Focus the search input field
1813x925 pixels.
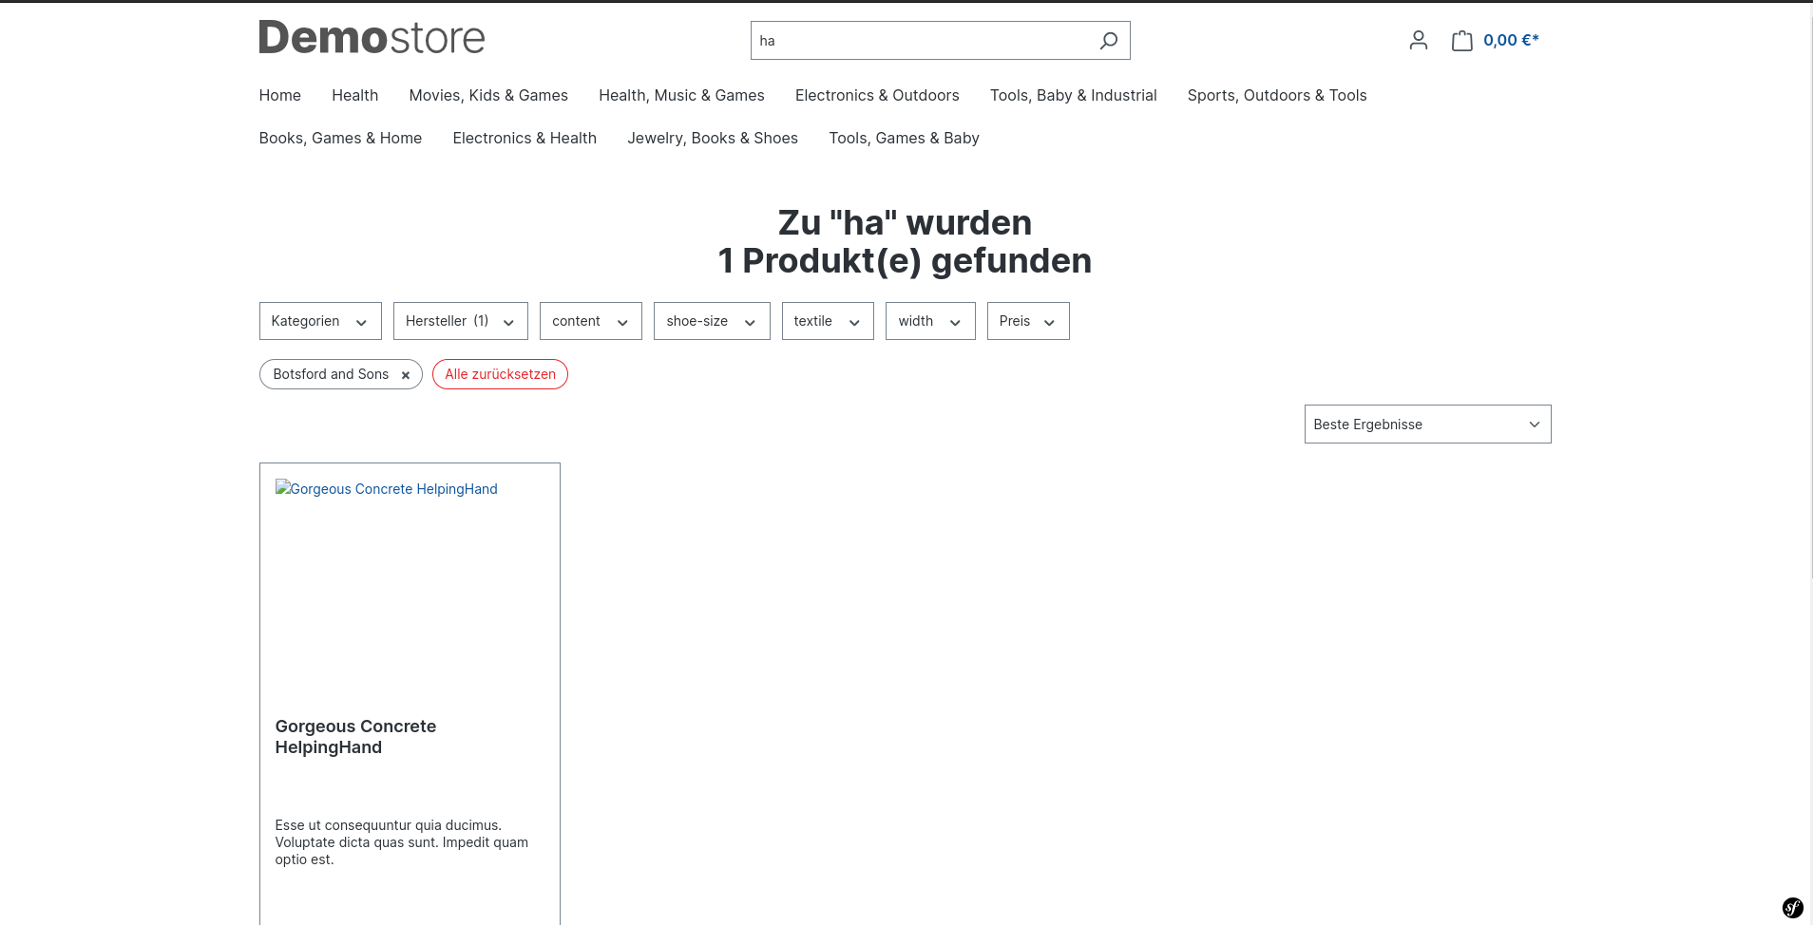(x=920, y=41)
